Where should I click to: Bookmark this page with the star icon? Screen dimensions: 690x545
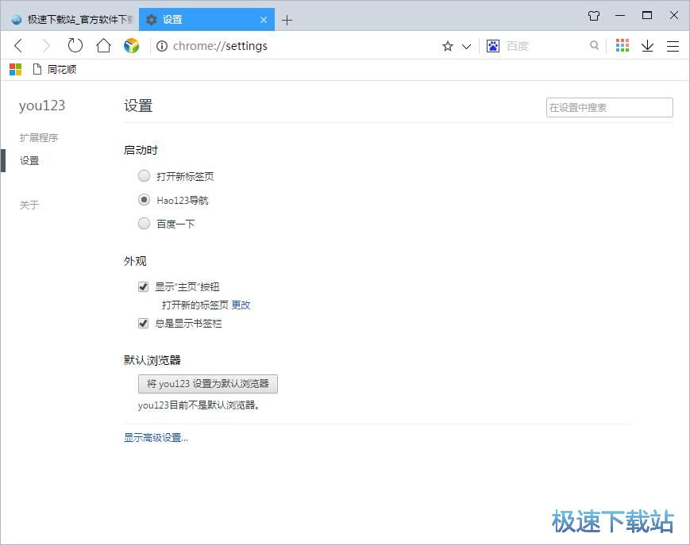click(x=448, y=46)
